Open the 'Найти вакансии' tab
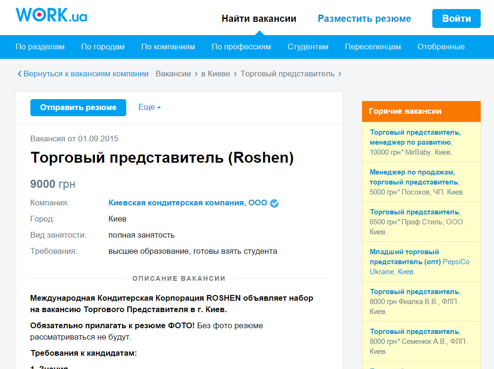494x369 pixels. [259, 18]
